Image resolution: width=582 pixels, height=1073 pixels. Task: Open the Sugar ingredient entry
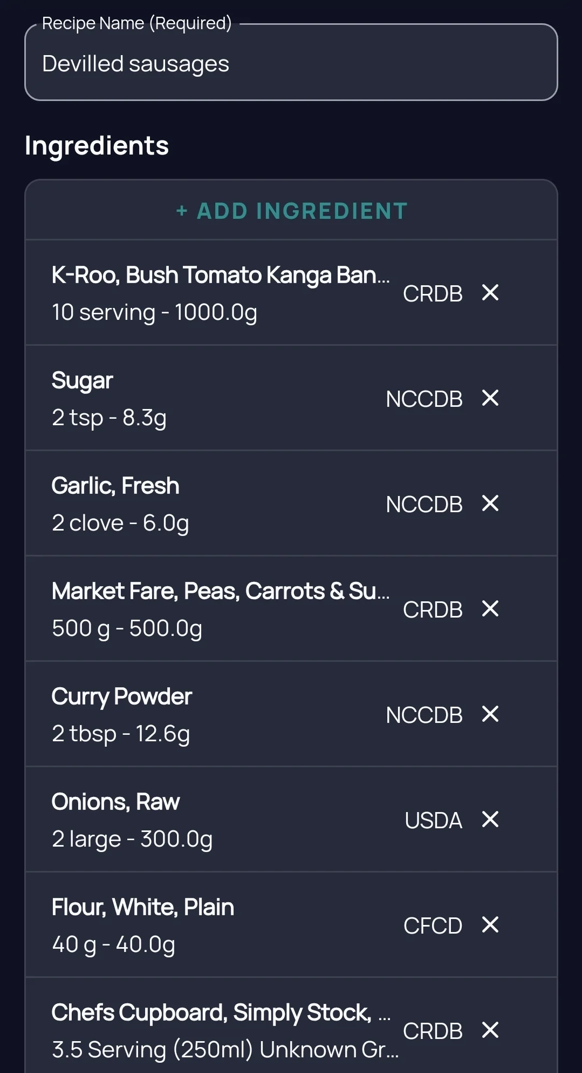[x=291, y=398]
